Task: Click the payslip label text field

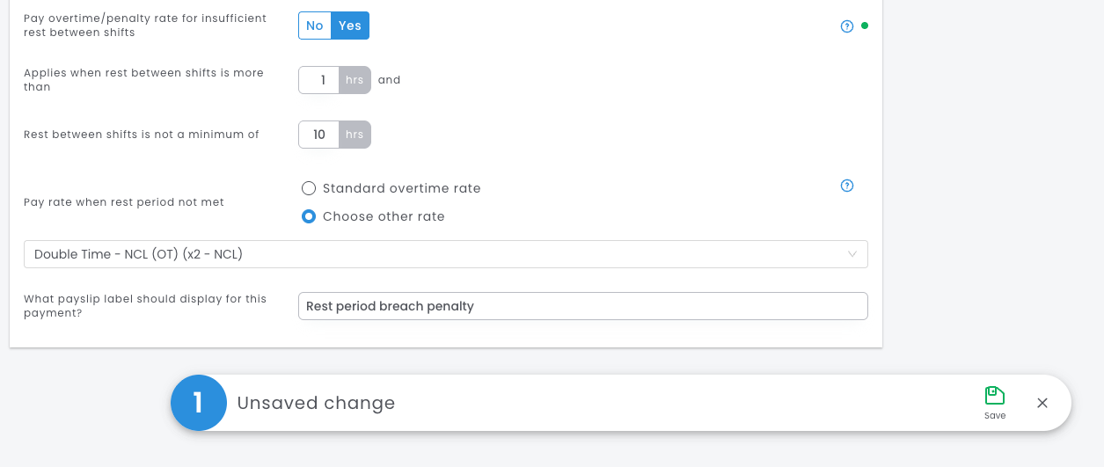Action: (583, 306)
